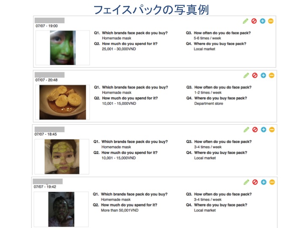Click the pencil icon on the 18:45 entry
The height and width of the screenshot is (228, 304).
[246, 130]
